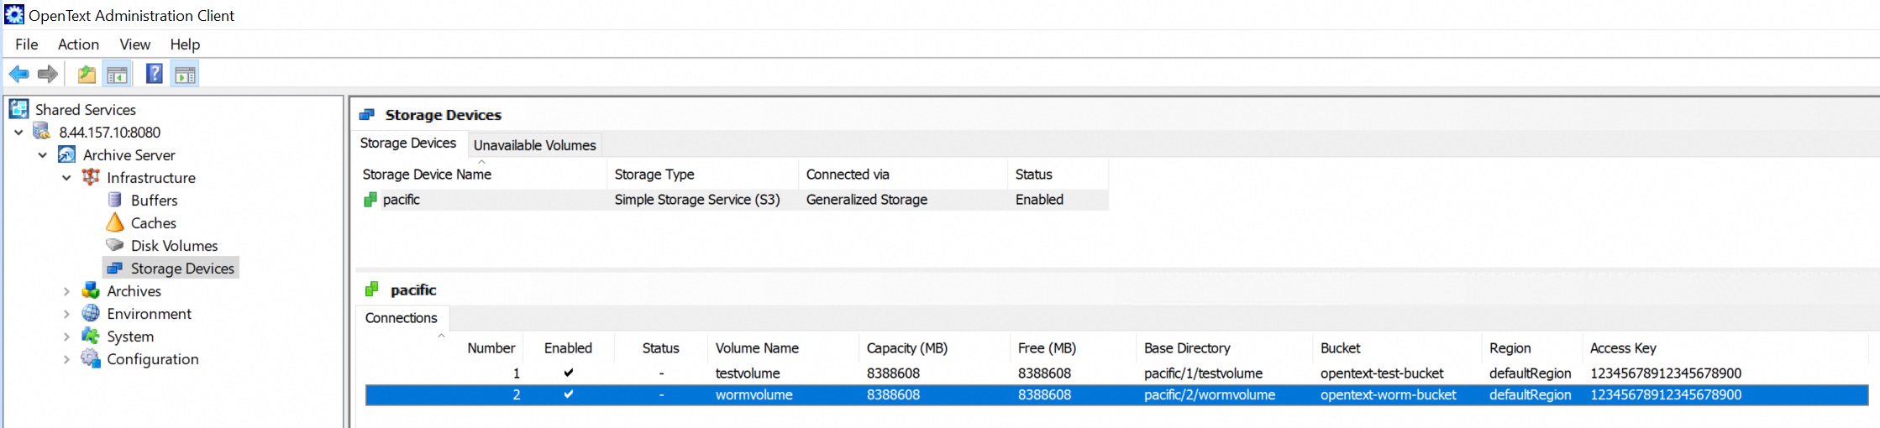Select Disk Volumes in the tree
The height and width of the screenshot is (428, 1880).
click(x=174, y=246)
